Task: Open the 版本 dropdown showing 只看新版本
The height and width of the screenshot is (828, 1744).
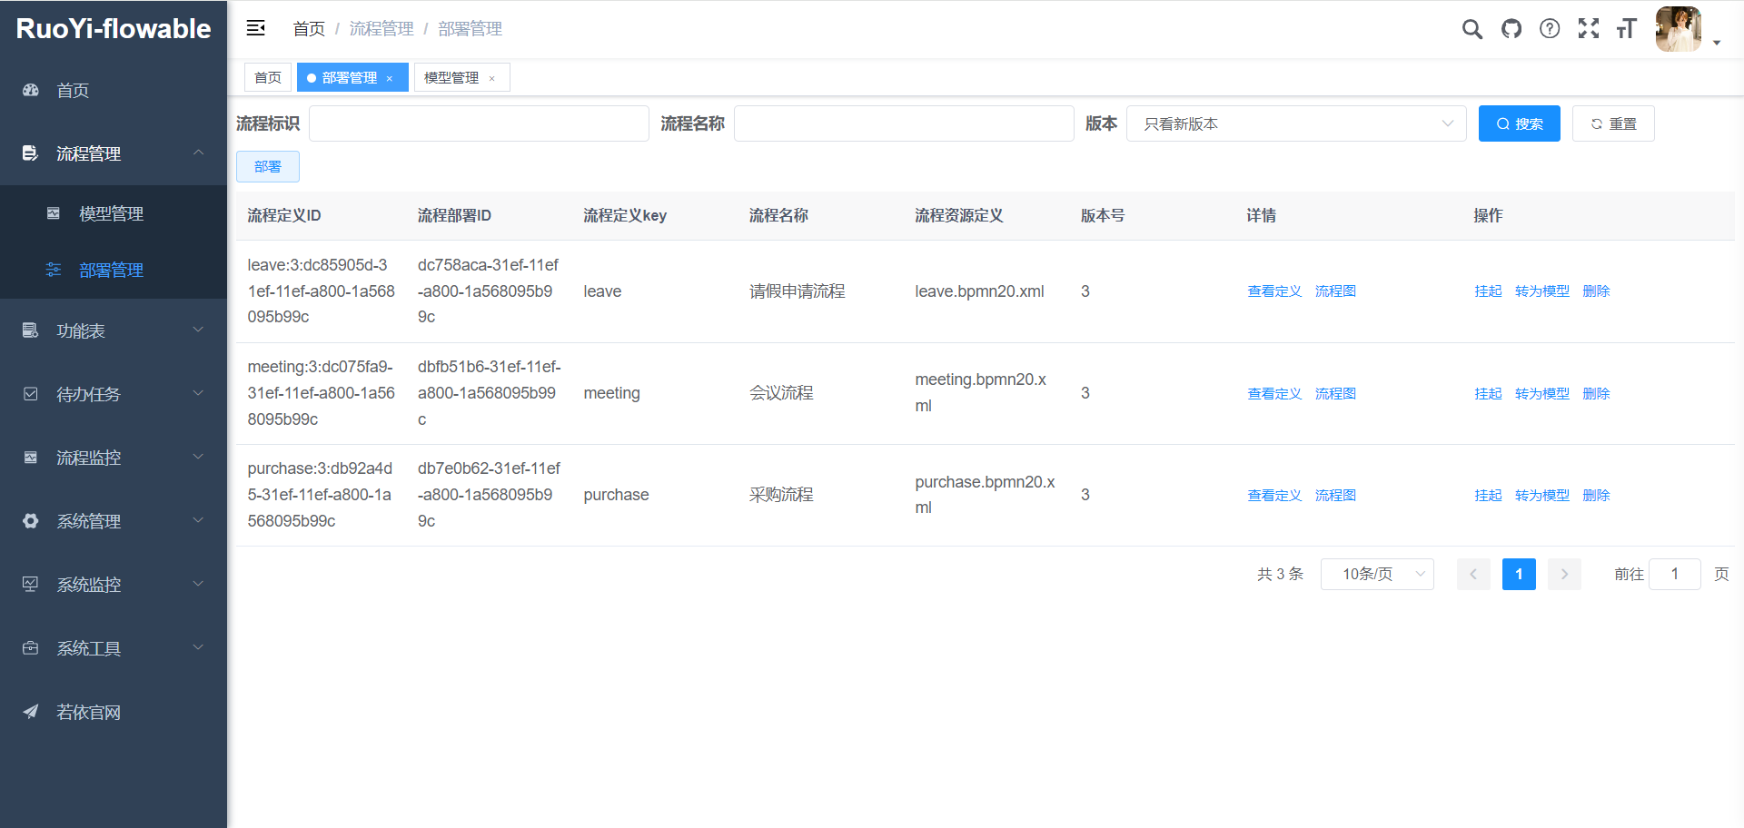Action: [x=1296, y=123]
